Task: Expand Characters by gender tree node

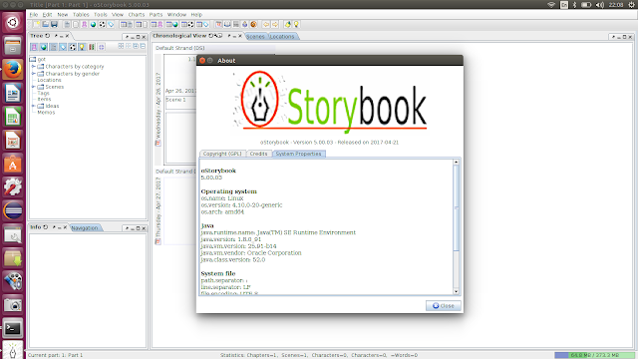Action: 33,74
